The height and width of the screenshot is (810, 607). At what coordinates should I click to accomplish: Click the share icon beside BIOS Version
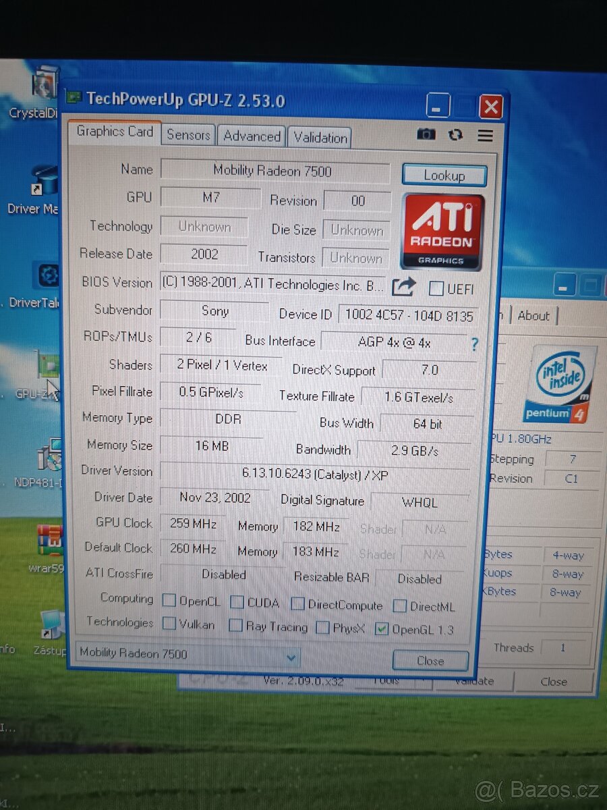click(x=403, y=287)
